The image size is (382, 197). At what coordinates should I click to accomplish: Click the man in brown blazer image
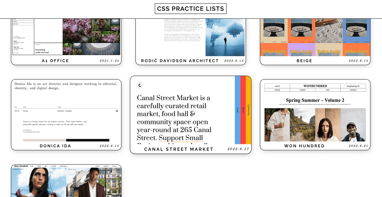click(94, 182)
